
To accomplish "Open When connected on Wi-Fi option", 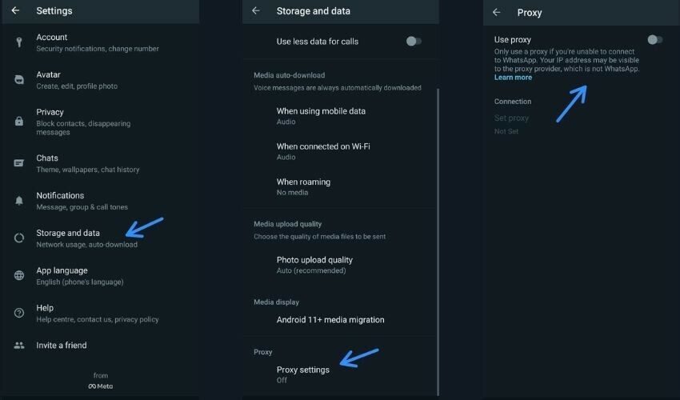I will pyautogui.click(x=323, y=151).
